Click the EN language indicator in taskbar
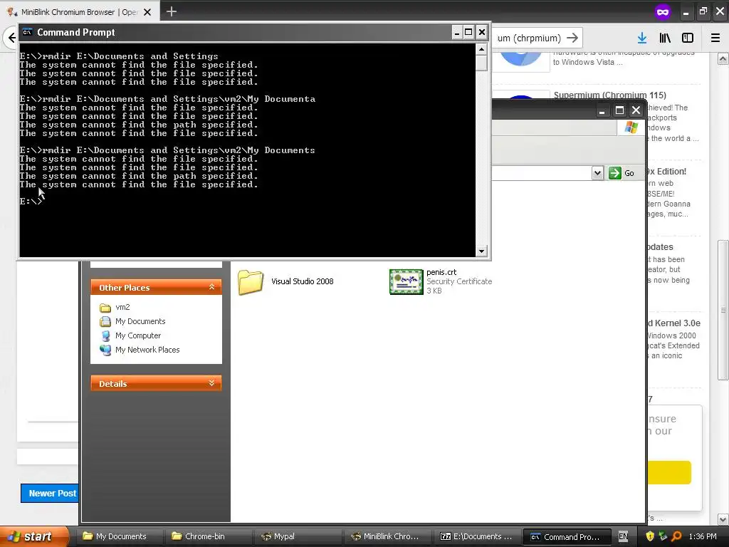Screen dimensions: 729x547 coord(623,536)
